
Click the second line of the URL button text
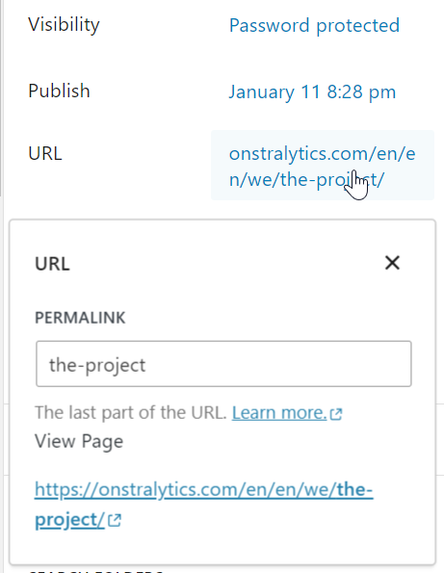(306, 179)
